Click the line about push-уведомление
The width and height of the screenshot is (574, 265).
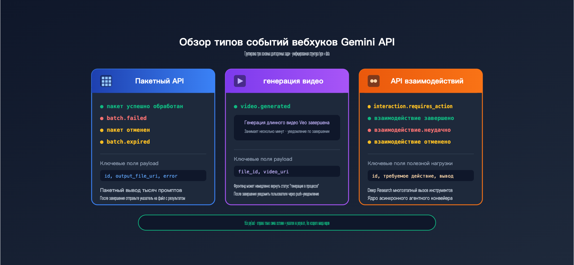276,194
